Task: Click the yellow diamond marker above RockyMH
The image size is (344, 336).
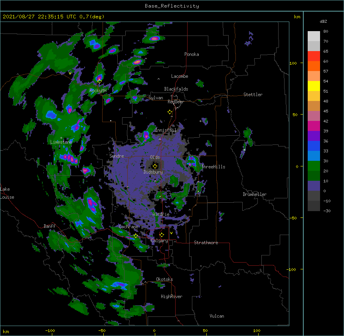Action: 99,81
